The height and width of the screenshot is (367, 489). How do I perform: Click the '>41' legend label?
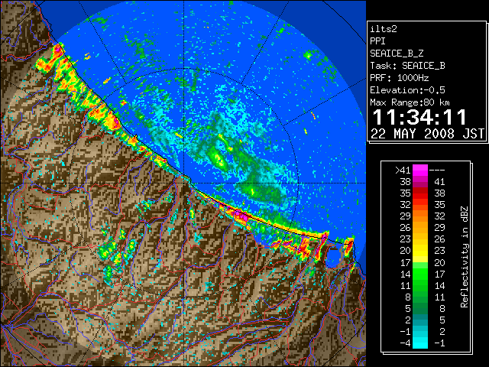403,171
